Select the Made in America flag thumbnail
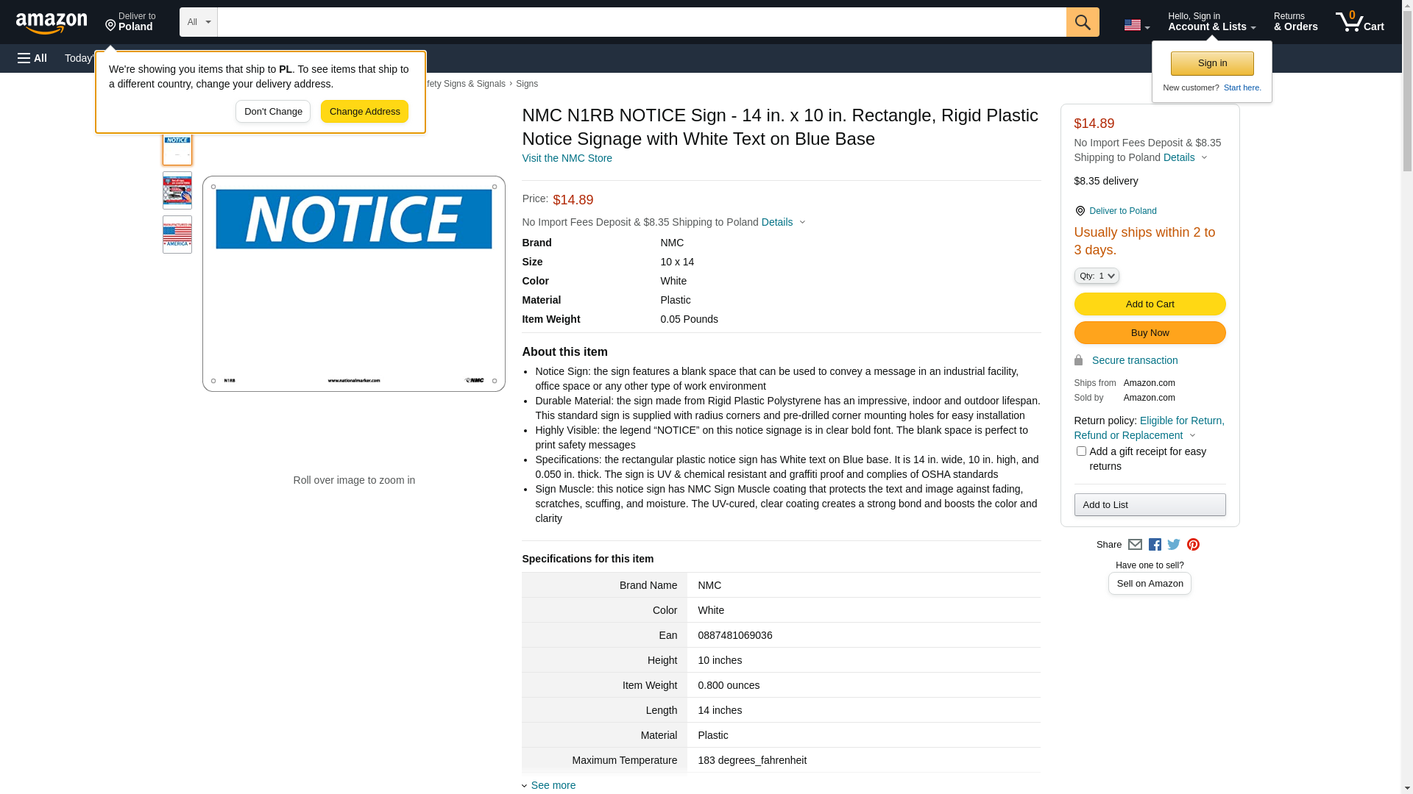1413x794 pixels. coord(177,235)
